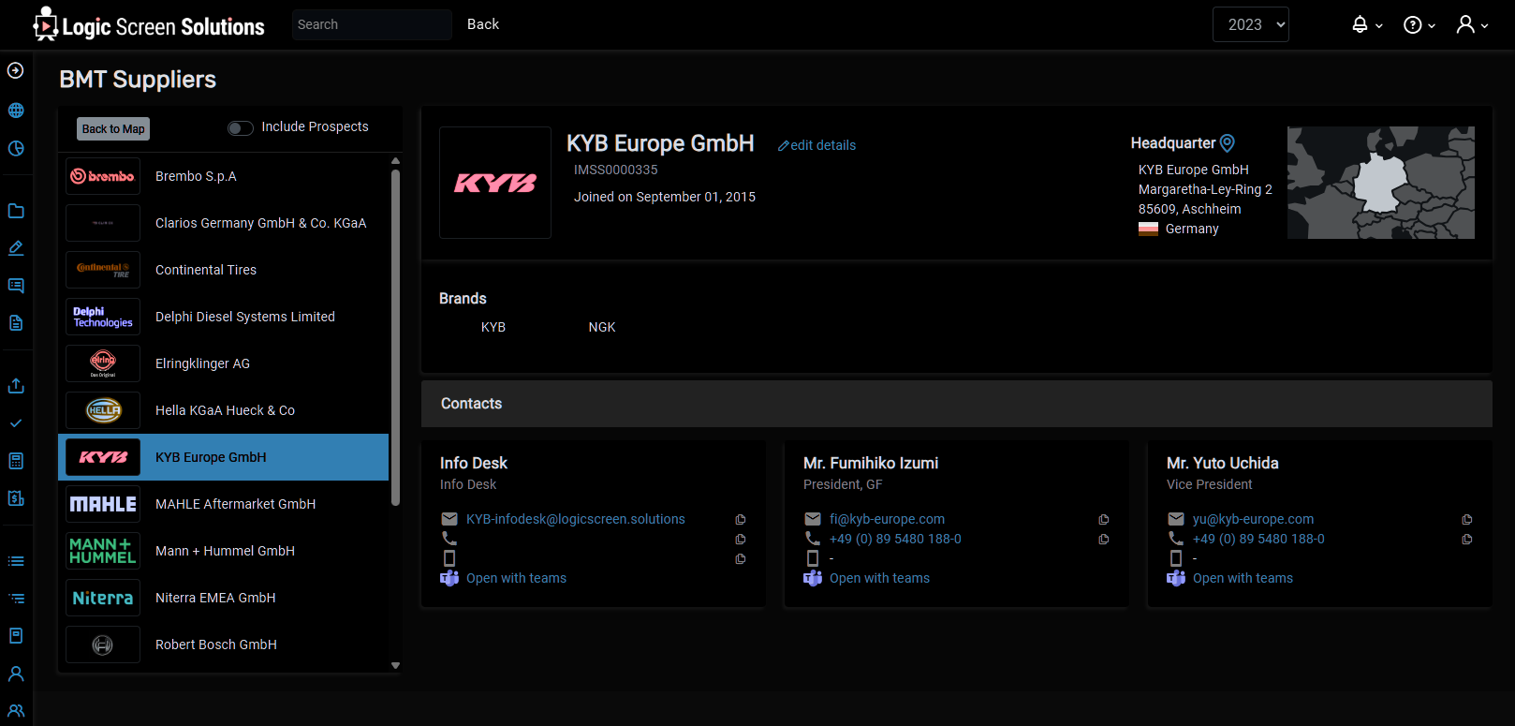
Task: Select MAHLE Aftermarket GmbH supplier
Action: click(223, 504)
